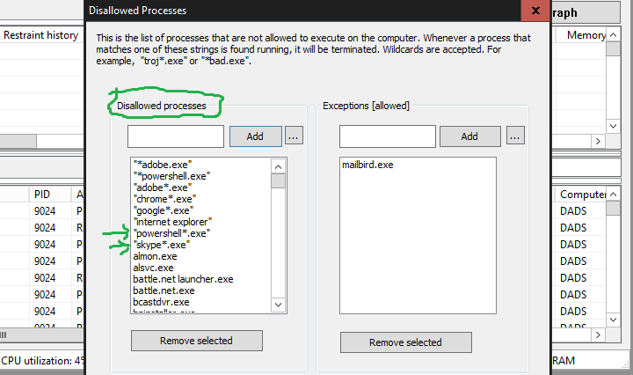Select "skype*.exe" in disallowed list

coord(161,245)
